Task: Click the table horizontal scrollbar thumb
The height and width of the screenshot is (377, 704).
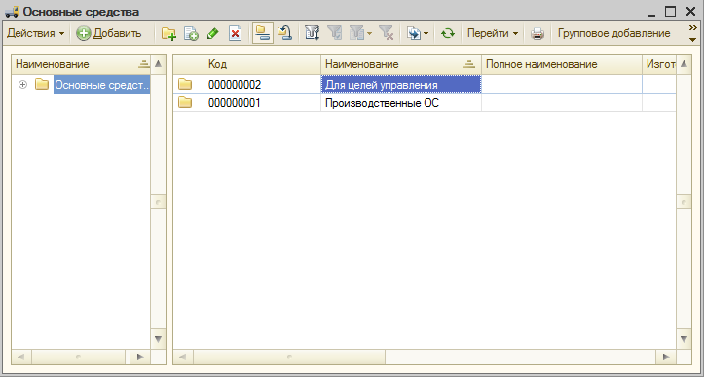Action: [289, 358]
